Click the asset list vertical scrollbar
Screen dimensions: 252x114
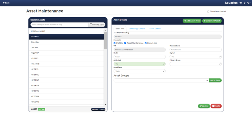pyautogui.click(x=105, y=40)
